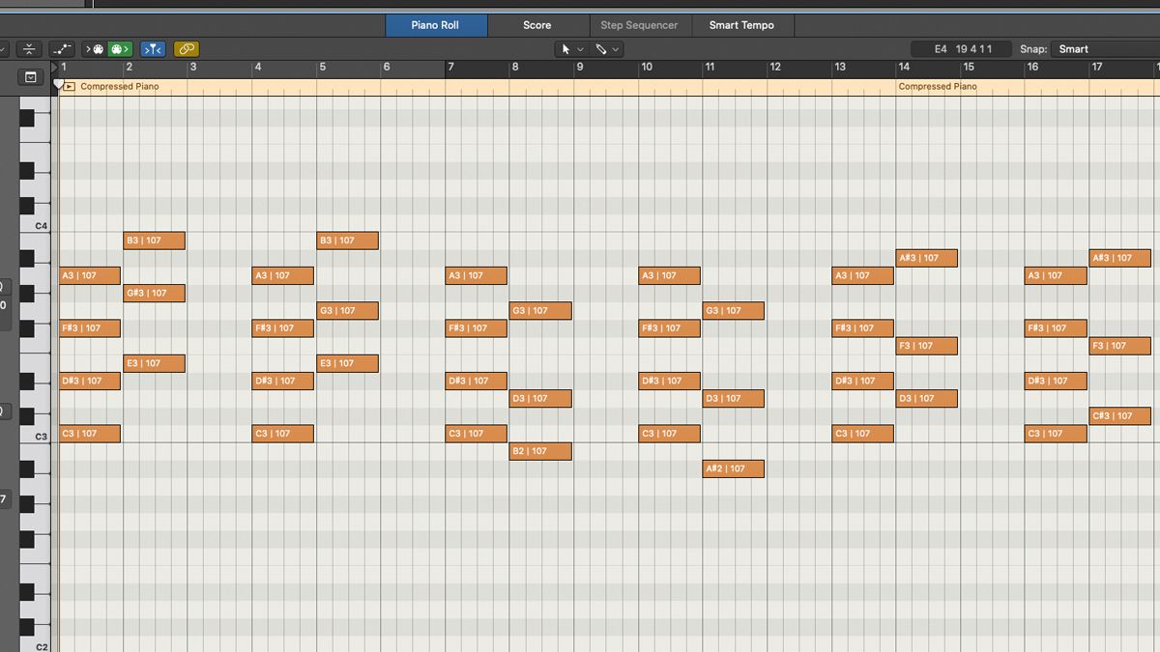Click the yellow link chain icon in the toolbar
The image size is (1160, 652).
point(186,48)
